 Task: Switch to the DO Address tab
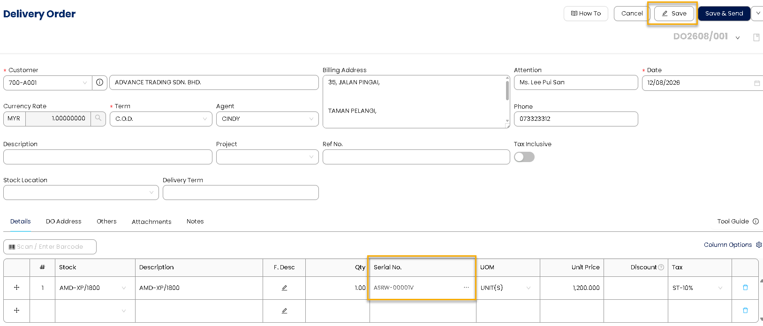pos(64,222)
